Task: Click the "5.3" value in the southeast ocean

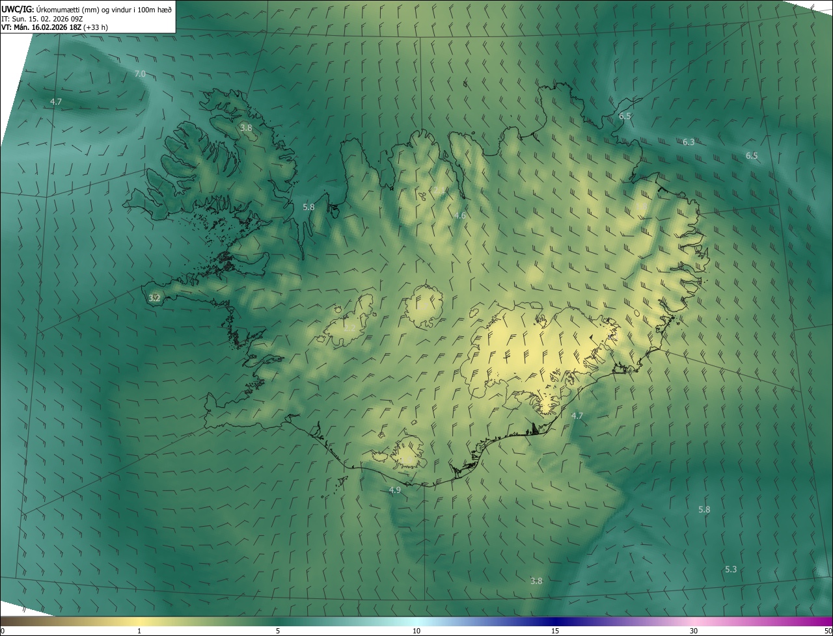Action: click(731, 569)
